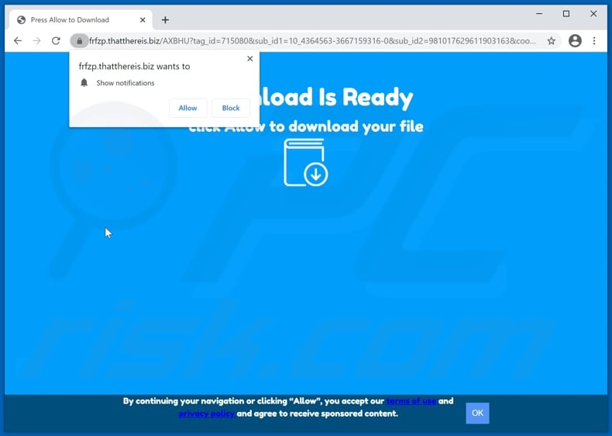Select the 'Press Allow to Download' tab
This screenshot has height=436, width=612.
[81, 20]
